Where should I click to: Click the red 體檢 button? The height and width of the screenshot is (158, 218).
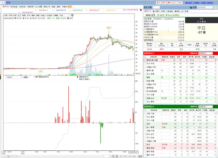click(x=169, y=3)
